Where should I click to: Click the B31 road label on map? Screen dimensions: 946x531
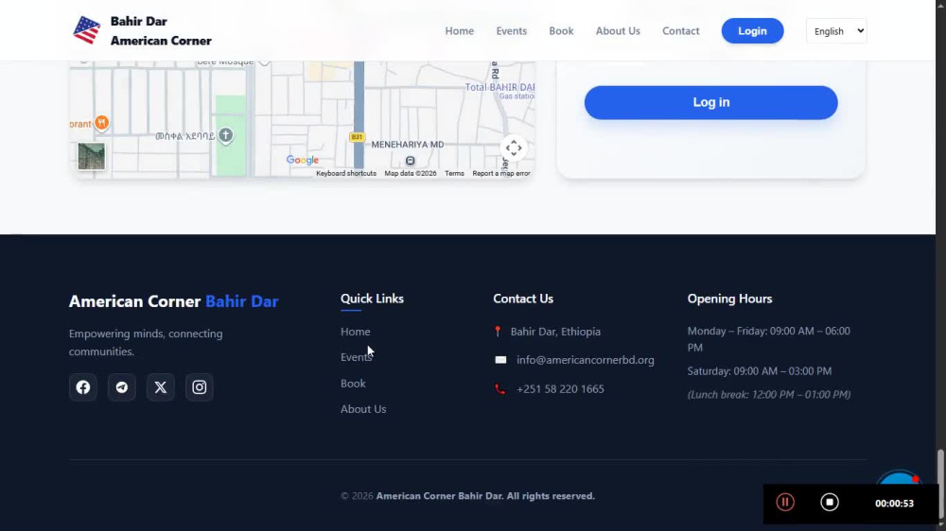tap(357, 137)
